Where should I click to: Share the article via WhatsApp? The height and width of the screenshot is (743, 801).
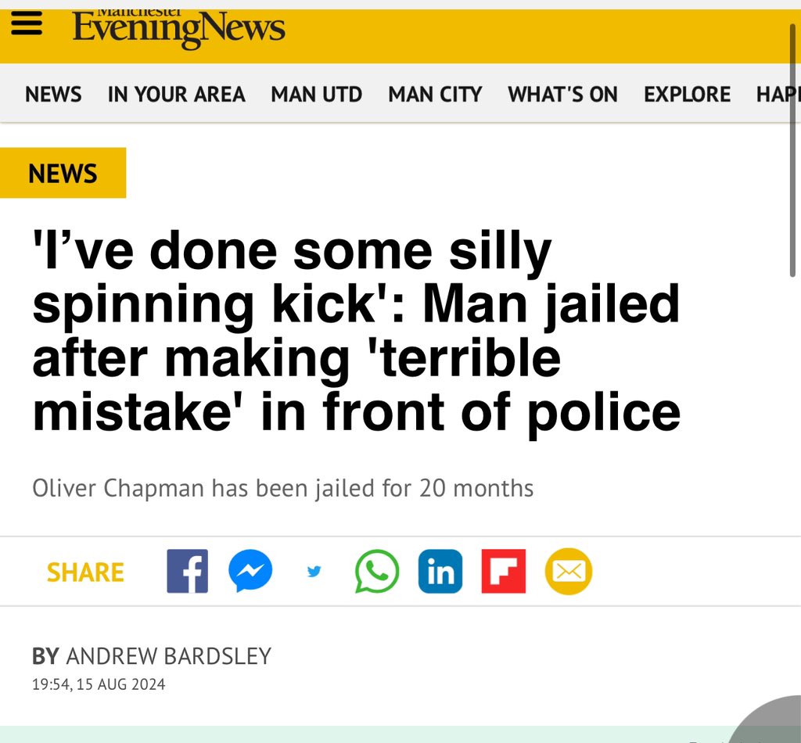click(x=377, y=572)
